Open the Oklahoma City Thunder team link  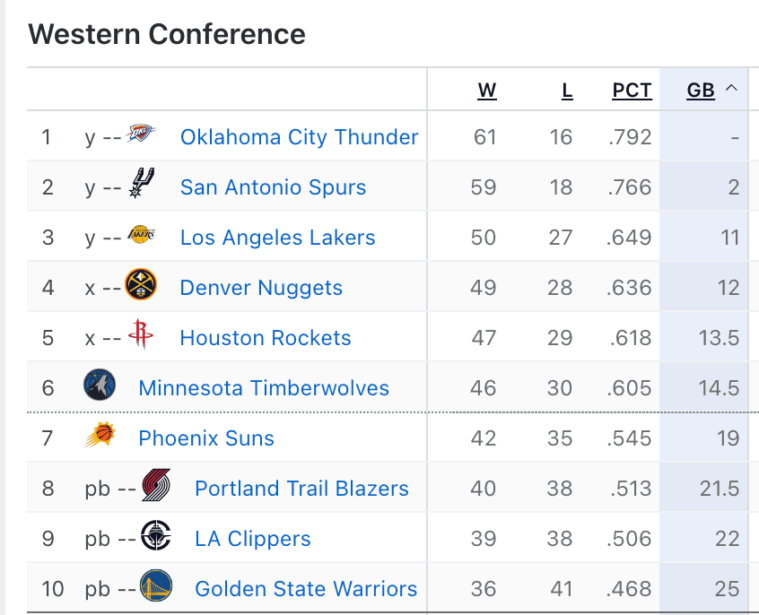tap(299, 137)
